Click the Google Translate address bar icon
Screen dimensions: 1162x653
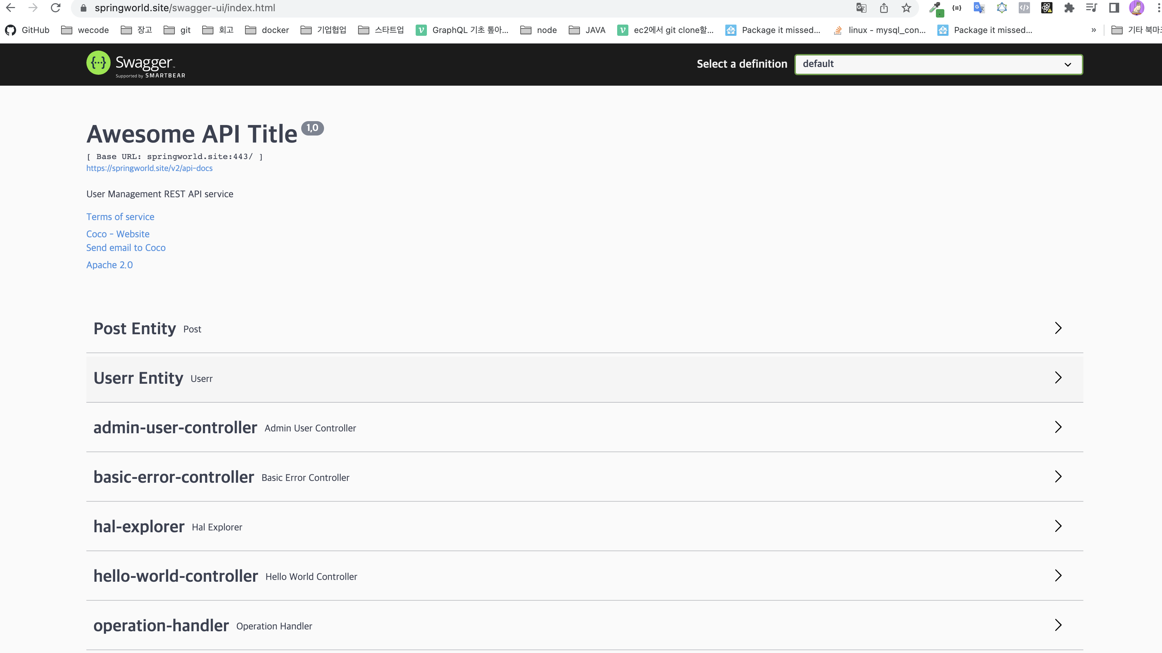coord(861,8)
